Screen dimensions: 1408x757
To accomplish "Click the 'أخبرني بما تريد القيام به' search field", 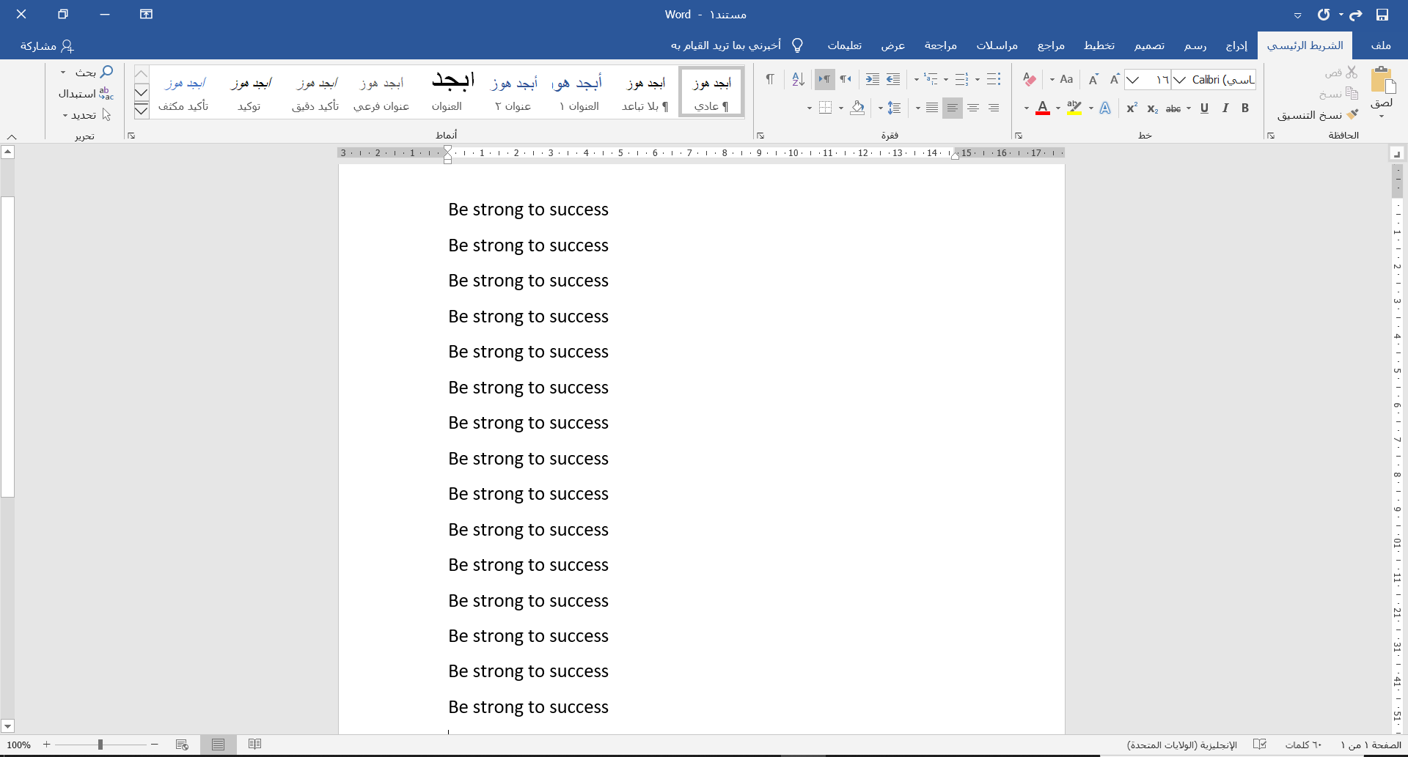I will (726, 45).
